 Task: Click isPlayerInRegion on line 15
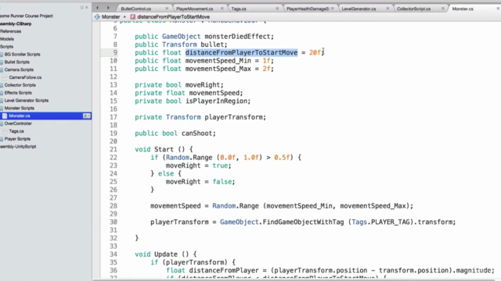tap(216, 101)
